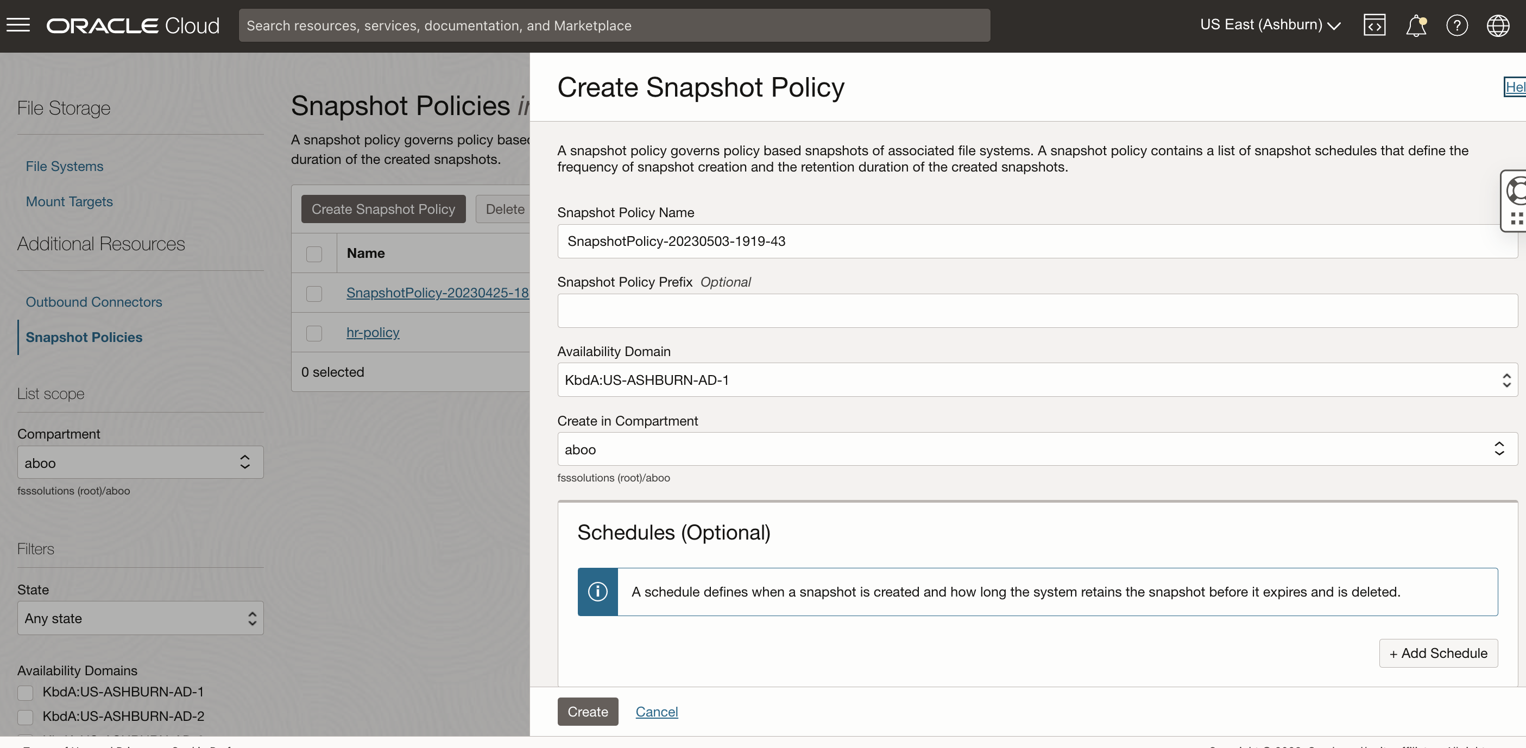Open the navigation hamburger menu
Screen dimensions: 1526x748
tap(18, 25)
